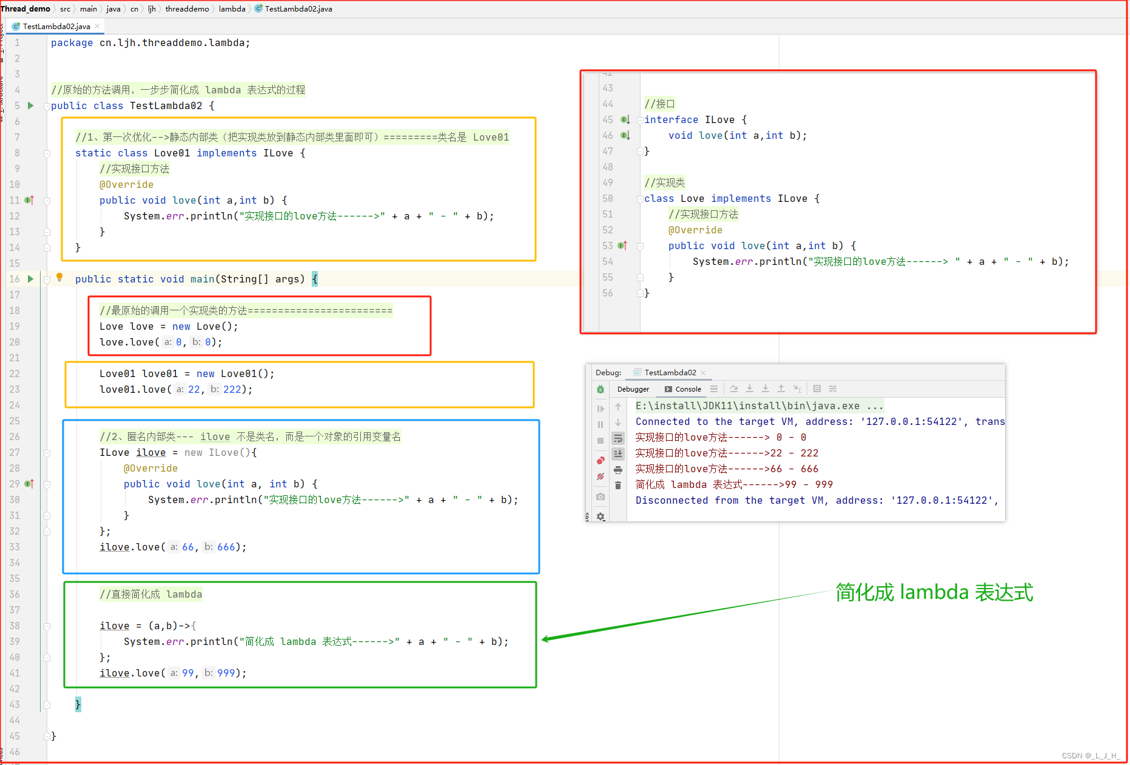The height and width of the screenshot is (765, 1130).
Task: Click console up arrow icon
Action: point(618,406)
